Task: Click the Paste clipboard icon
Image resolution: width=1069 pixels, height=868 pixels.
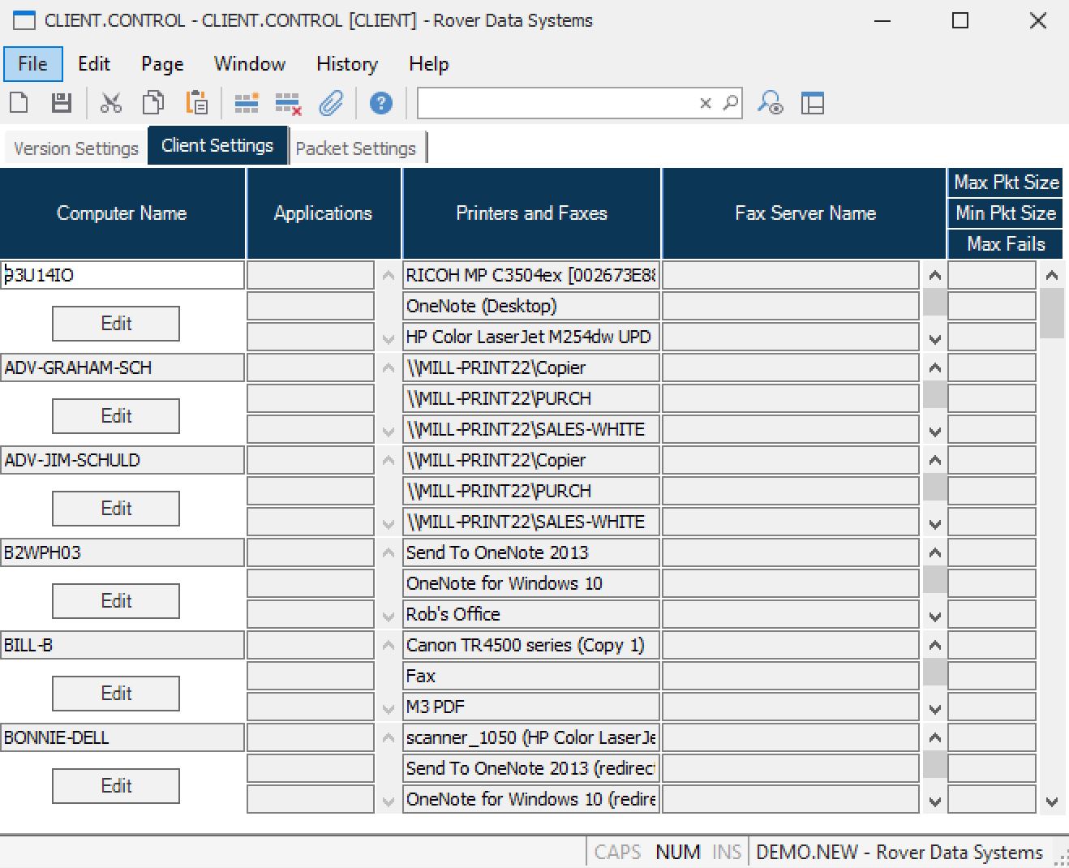Action: coord(196,103)
